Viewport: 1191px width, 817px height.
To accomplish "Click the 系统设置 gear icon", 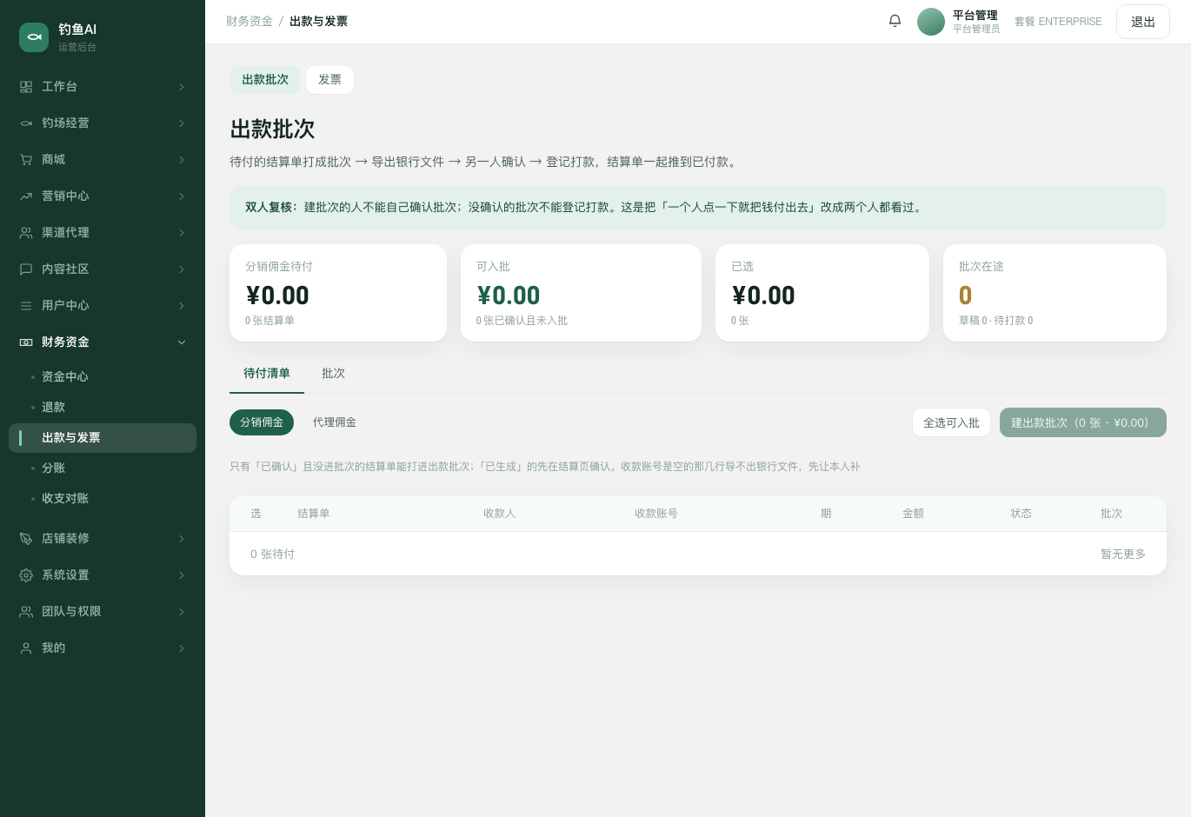I will point(26,575).
